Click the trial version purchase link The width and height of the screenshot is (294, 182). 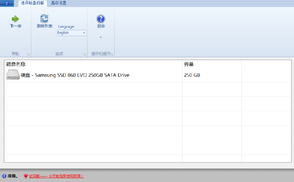click(56, 176)
